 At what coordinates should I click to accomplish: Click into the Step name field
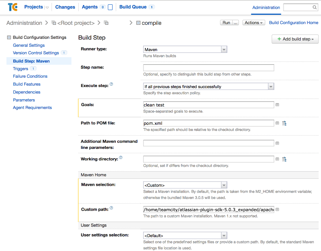(208, 68)
